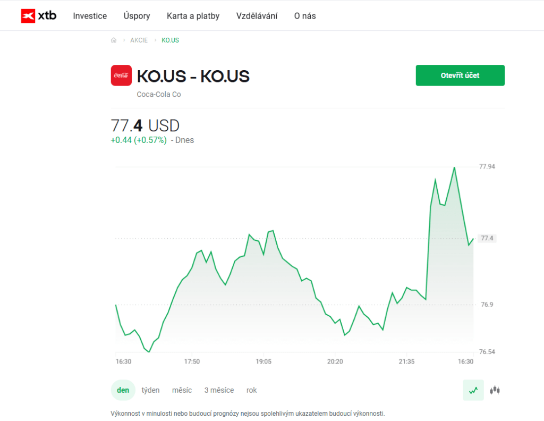Open the O nás menu
Image resolution: width=544 pixels, height=421 pixels.
(304, 16)
